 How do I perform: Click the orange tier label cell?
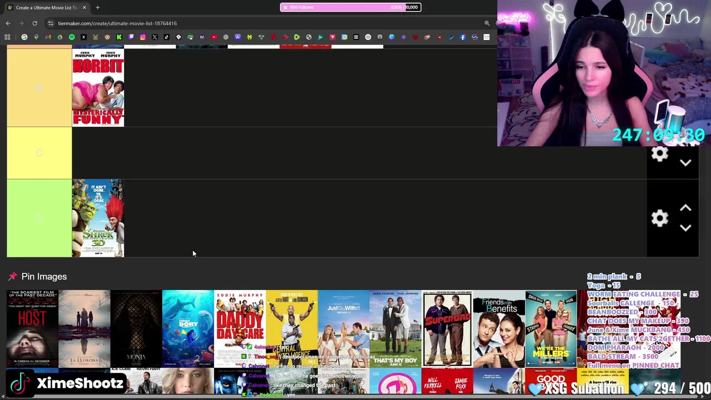coord(39,88)
